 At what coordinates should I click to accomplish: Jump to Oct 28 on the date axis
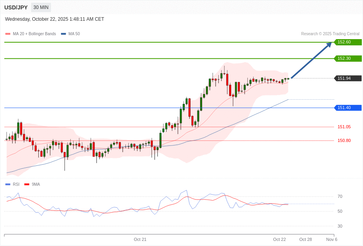(306, 239)
